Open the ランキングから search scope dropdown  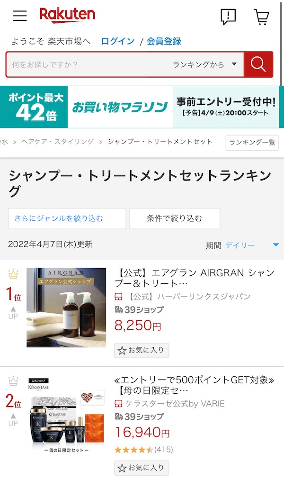click(x=204, y=64)
